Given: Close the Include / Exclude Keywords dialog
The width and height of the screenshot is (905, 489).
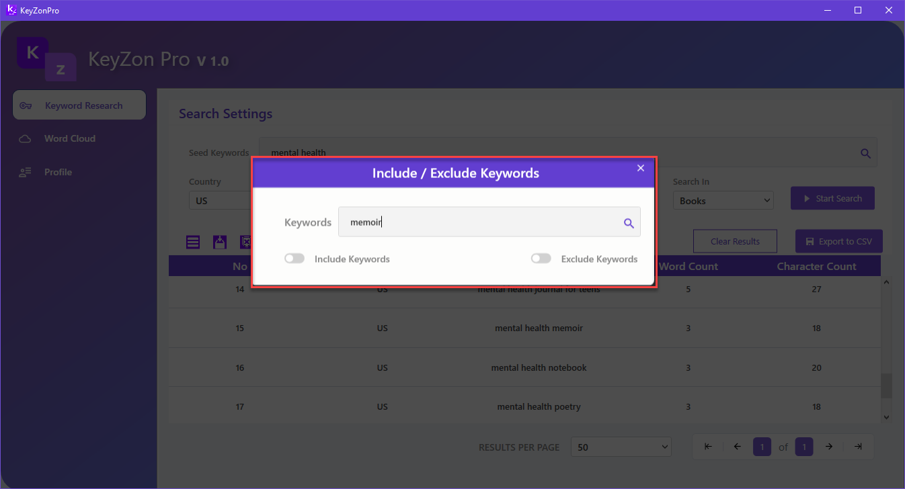Looking at the screenshot, I should (x=640, y=168).
